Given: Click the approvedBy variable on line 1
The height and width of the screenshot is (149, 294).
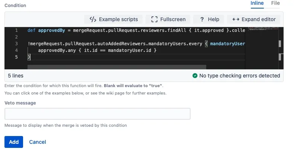Looking at the screenshot, I should (x=52, y=30).
